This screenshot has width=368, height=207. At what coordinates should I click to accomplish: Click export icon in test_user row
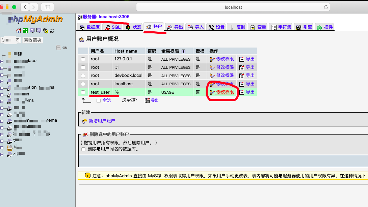click(242, 92)
